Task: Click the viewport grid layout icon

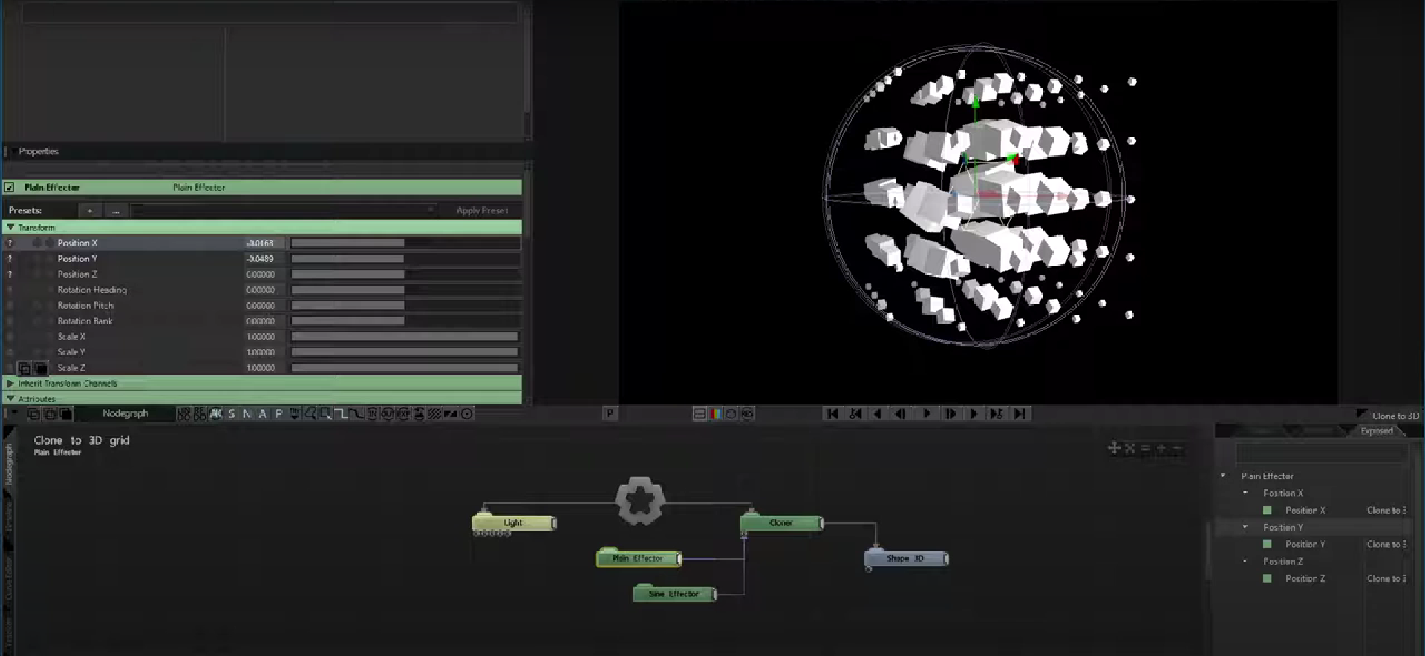Action: pyautogui.click(x=700, y=414)
